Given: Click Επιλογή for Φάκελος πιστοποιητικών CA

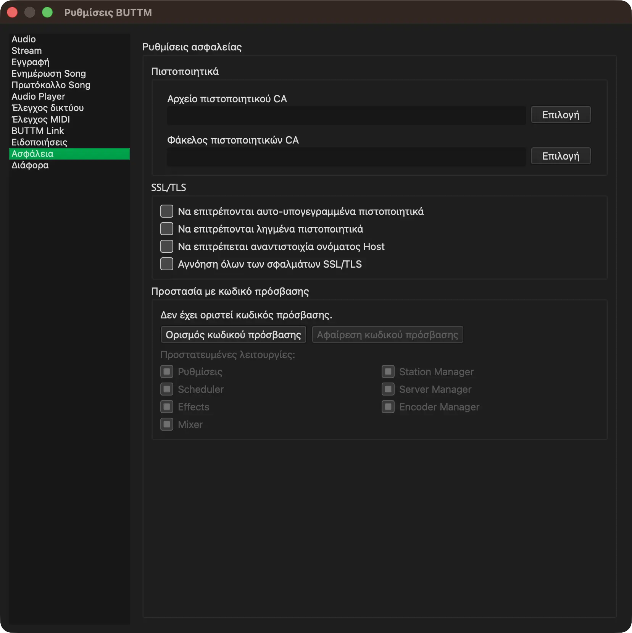Looking at the screenshot, I should 561,156.
